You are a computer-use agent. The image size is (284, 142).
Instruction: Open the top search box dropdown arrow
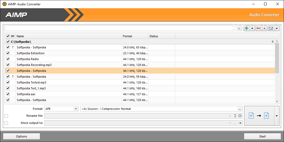pyautogui.click(x=240, y=28)
